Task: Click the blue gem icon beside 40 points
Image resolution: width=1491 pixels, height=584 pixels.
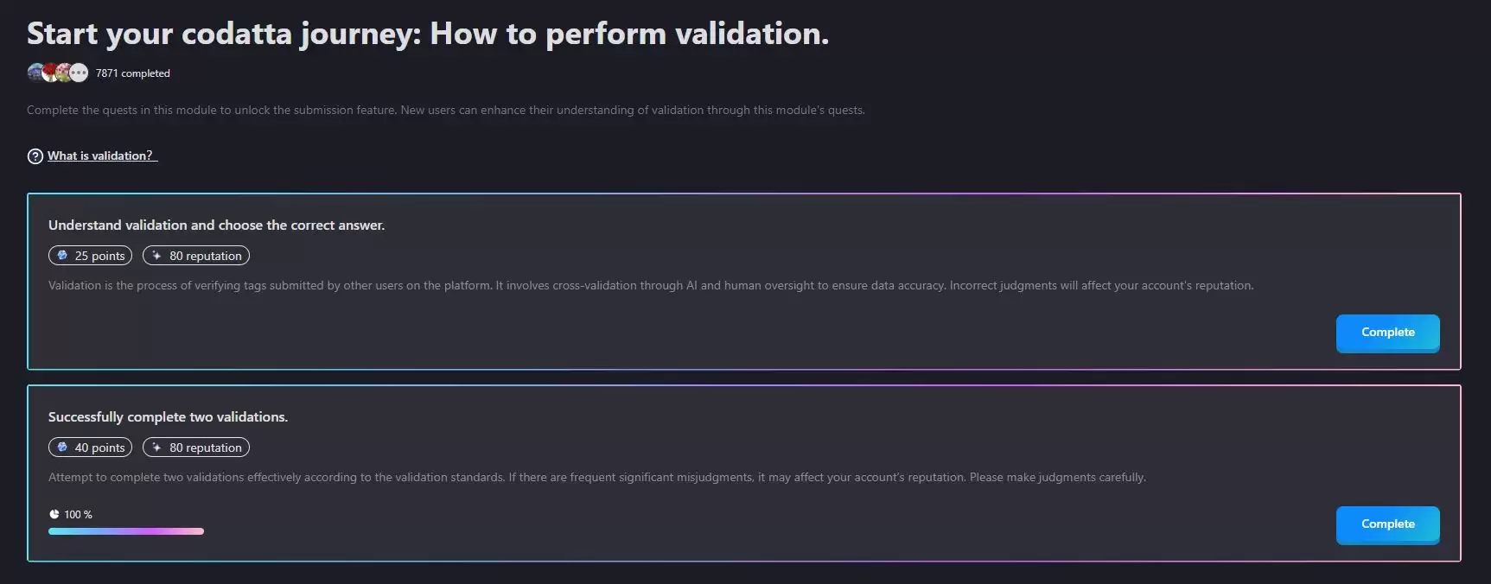Action: tap(62, 448)
